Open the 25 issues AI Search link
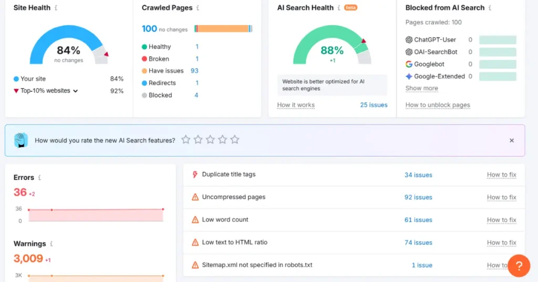 click(374, 105)
